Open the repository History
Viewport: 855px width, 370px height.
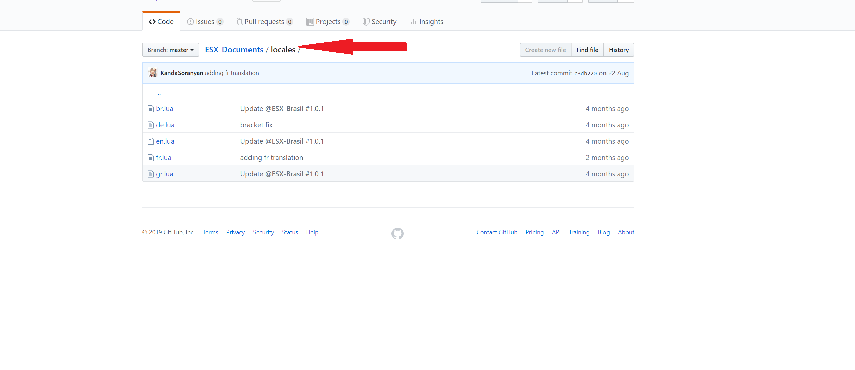(x=618, y=49)
